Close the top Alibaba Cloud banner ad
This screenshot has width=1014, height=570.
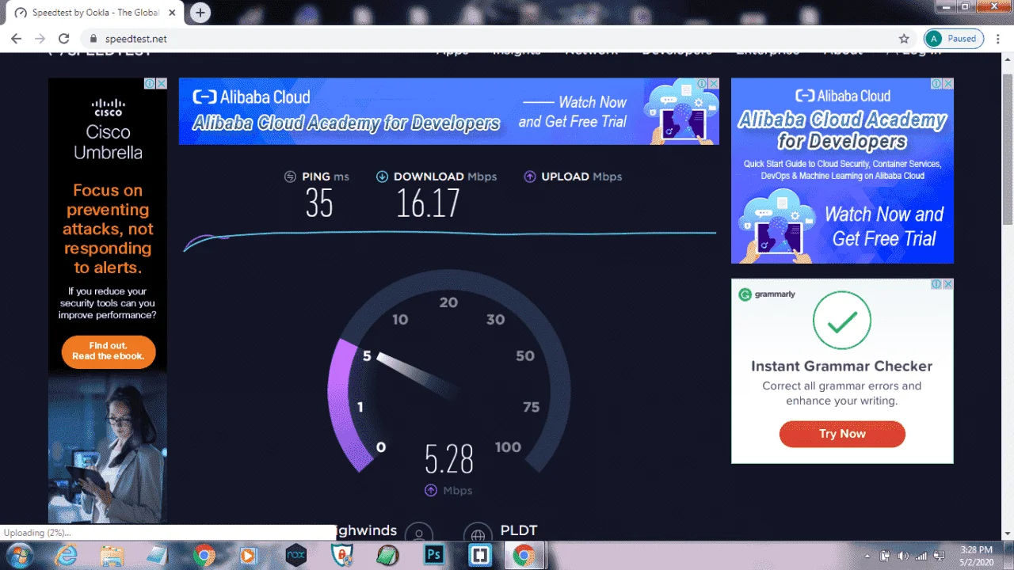tap(714, 83)
